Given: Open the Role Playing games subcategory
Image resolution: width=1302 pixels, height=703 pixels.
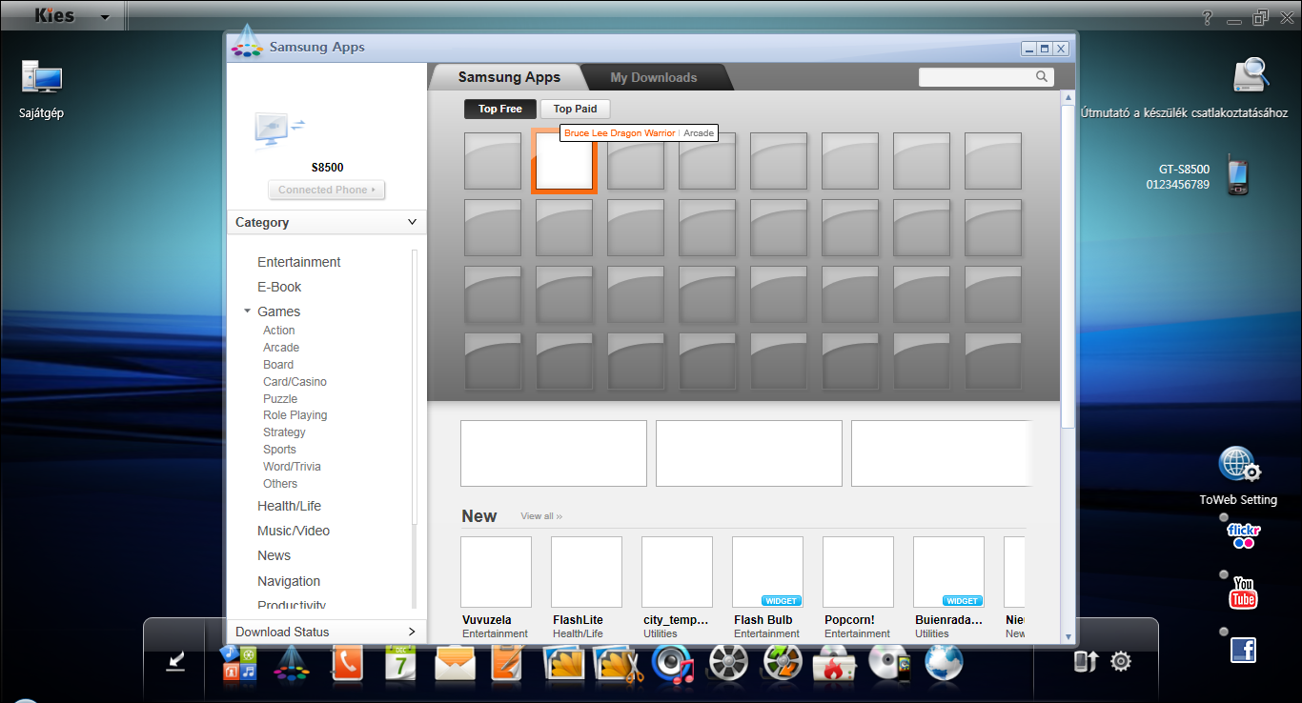Looking at the screenshot, I should pyautogui.click(x=295, y=415).
